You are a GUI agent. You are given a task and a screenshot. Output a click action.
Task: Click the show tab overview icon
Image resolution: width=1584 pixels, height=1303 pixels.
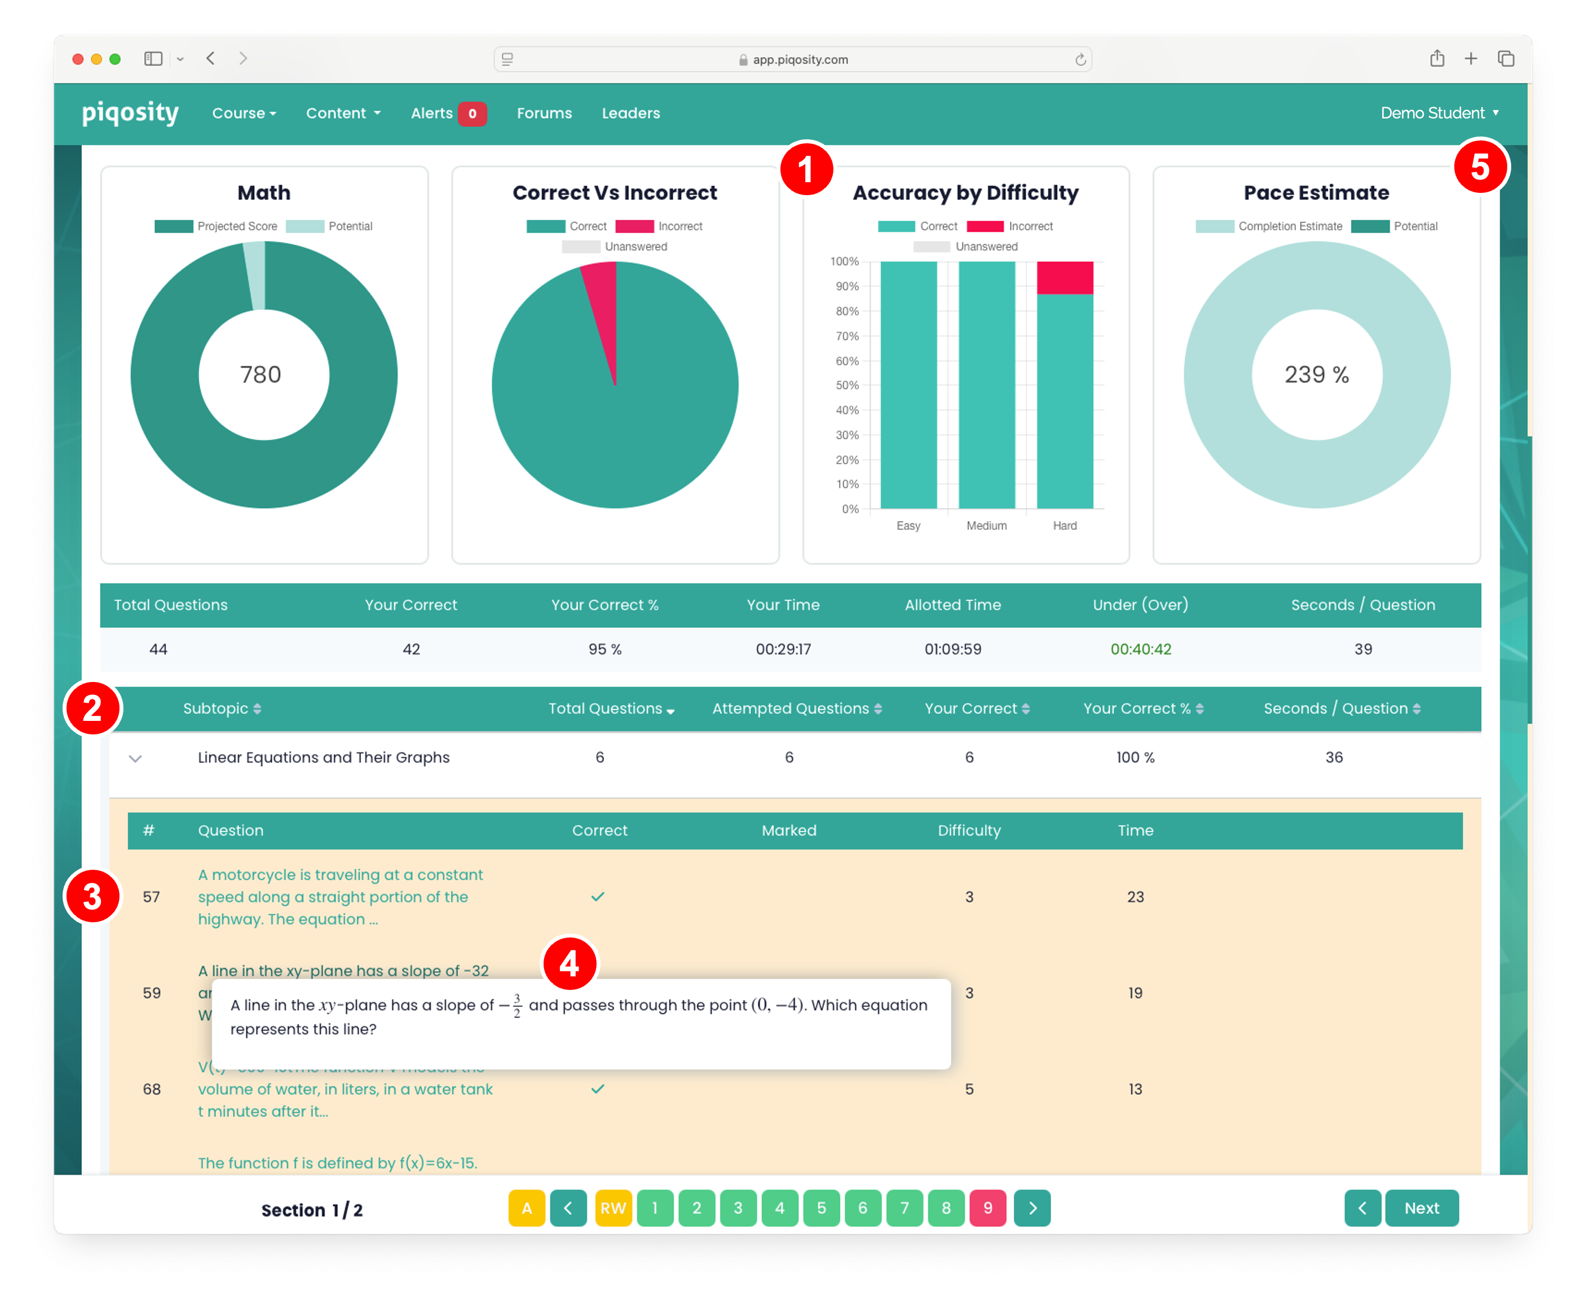(1505, 59)
